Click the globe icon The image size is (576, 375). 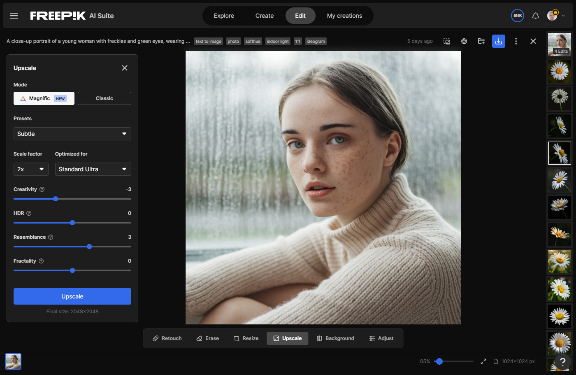coord(464,41)
